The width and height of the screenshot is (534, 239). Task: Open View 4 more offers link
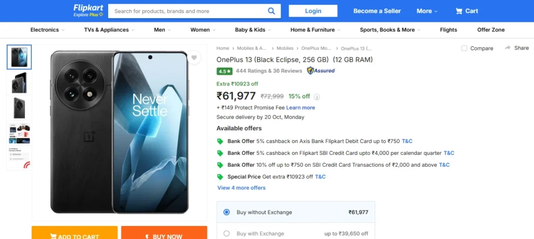pos(241,188)
